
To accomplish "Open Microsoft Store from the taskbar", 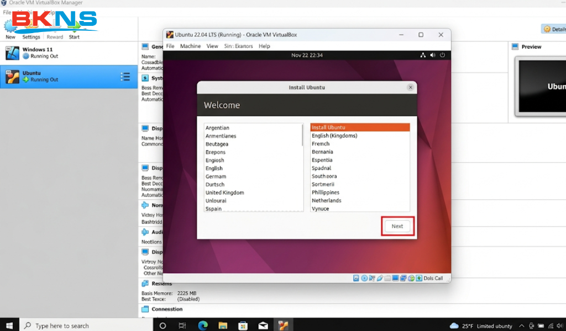I will pos(243,325).
